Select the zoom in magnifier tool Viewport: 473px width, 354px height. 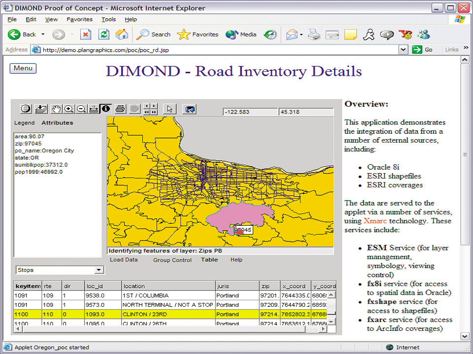69,109
